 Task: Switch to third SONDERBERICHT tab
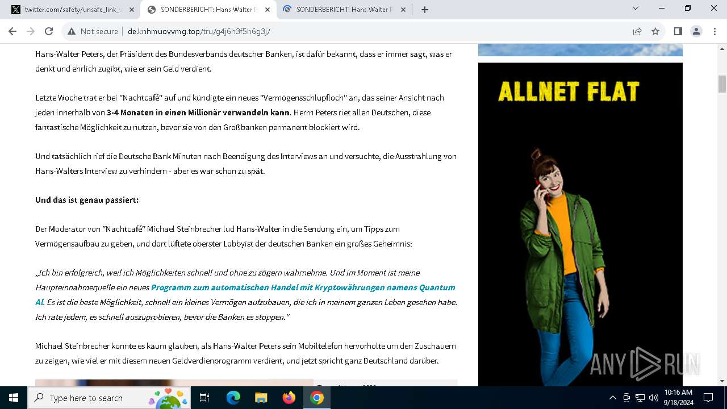[x=344, y=10]
